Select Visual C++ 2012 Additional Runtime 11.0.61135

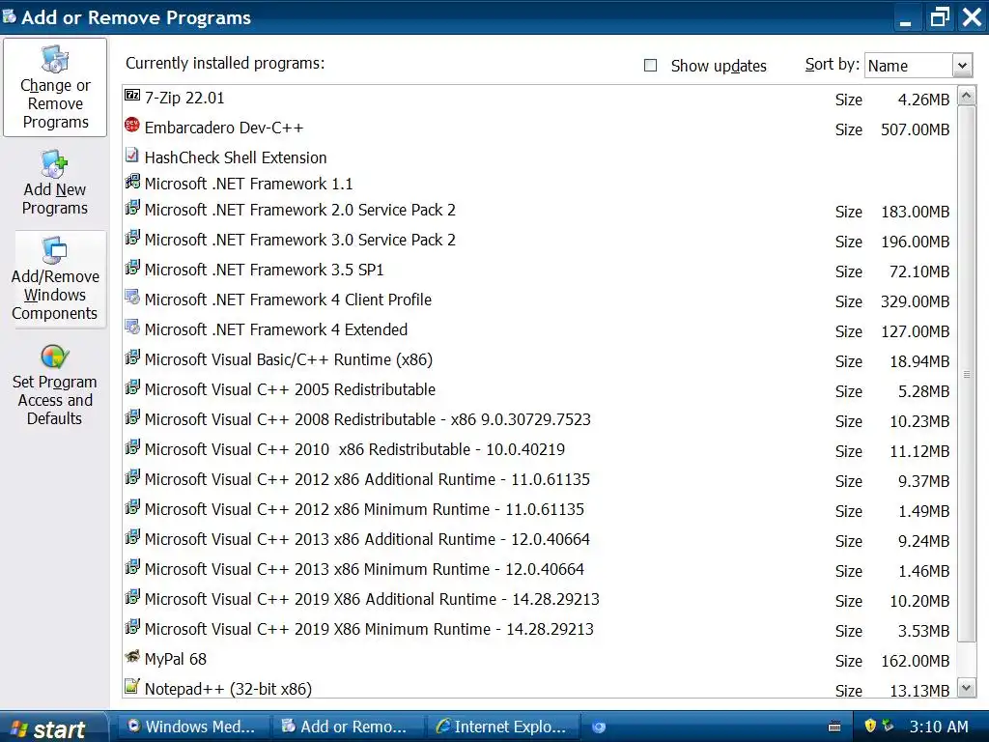(x=367, y=479)
